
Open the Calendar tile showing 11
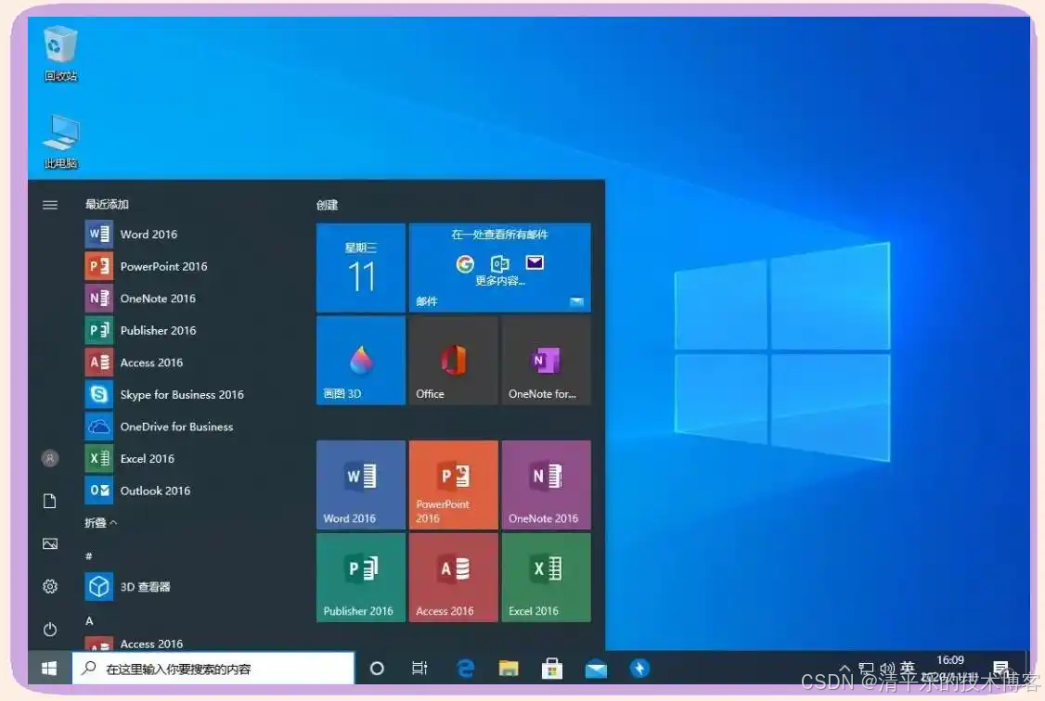point(360,268)
